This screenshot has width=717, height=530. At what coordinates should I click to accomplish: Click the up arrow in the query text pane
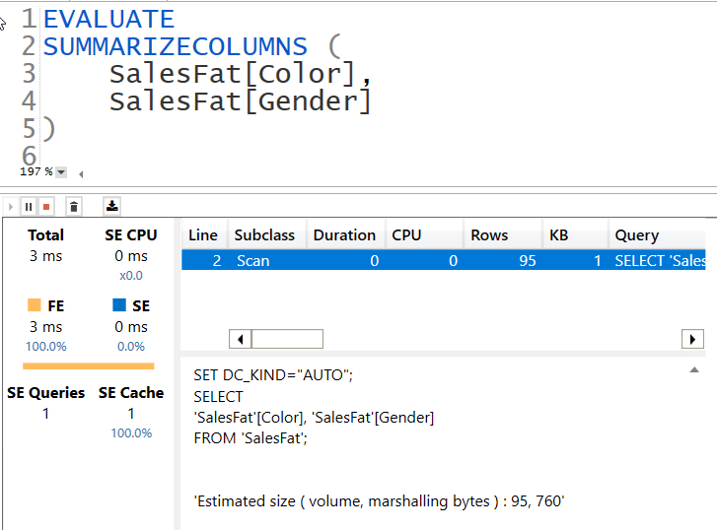tap(694, 369)
